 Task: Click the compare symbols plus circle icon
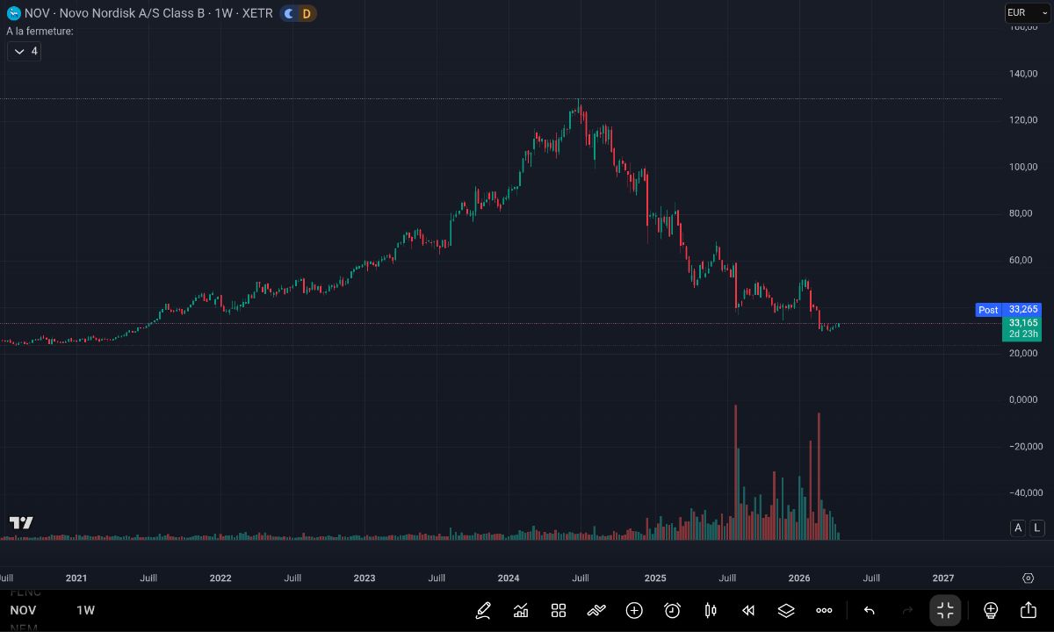pos(634,610)
